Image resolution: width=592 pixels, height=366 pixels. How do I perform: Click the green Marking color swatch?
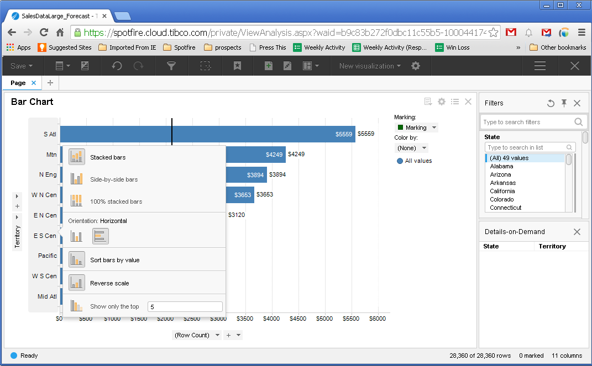pos(401,128)
